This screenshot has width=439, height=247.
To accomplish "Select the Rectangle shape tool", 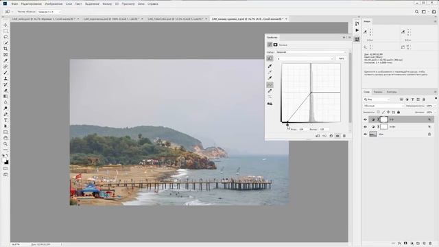I will tap(5, 132).
